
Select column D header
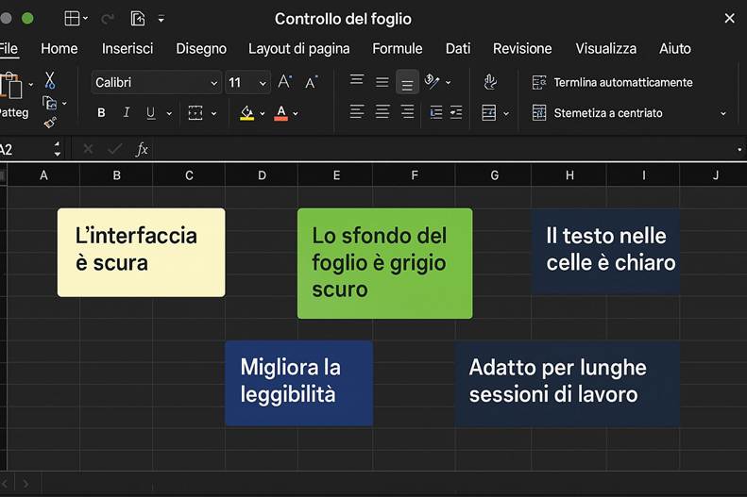tap(262, 175)
